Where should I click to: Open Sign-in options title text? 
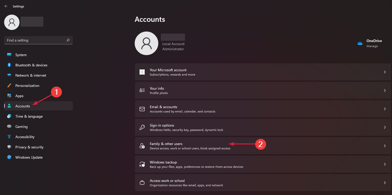tap(162, 125)
